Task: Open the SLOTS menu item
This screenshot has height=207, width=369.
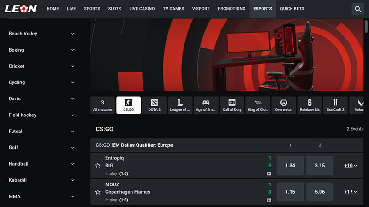Action: click(114, 9)
